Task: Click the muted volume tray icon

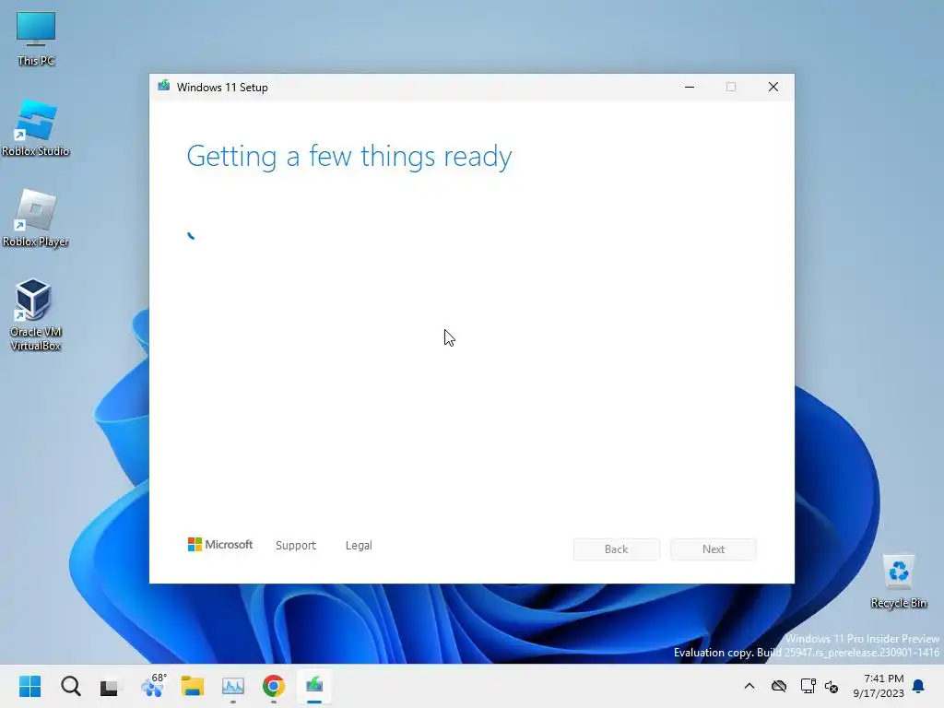Action: tap(832, 686)
